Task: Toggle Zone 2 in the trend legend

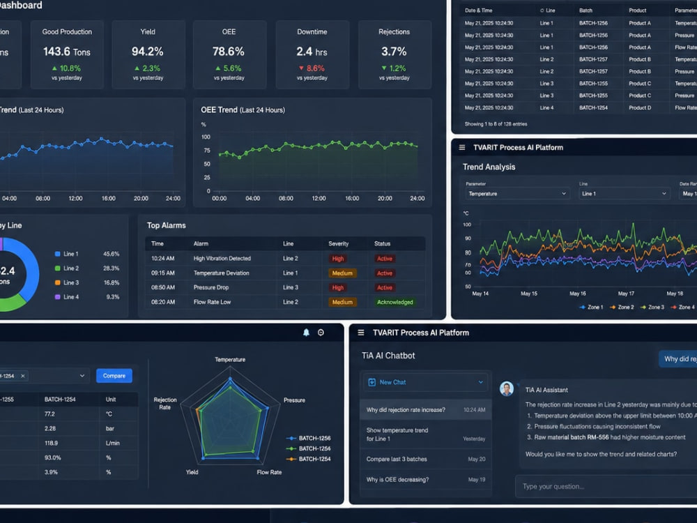Action: [622, 307]
